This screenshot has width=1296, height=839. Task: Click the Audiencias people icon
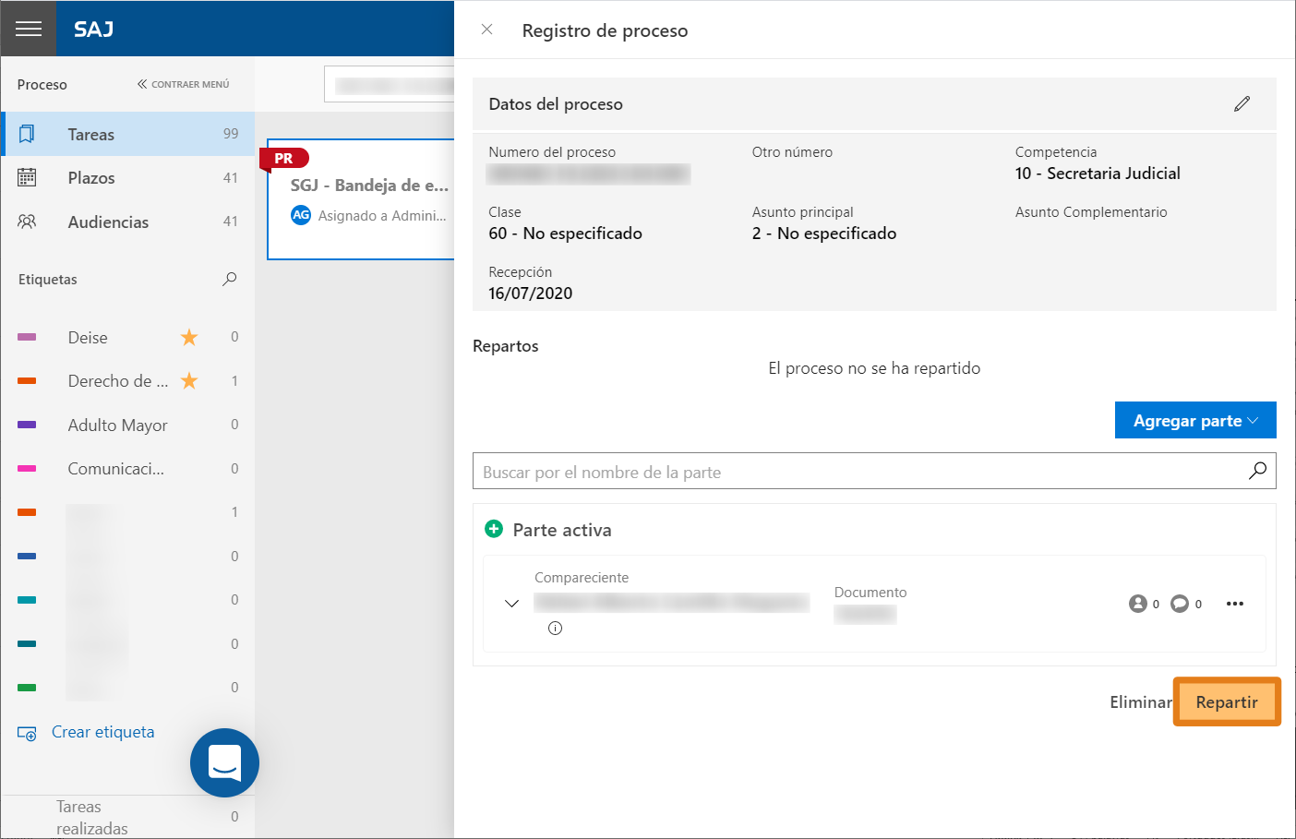click(x=27, y=222)
